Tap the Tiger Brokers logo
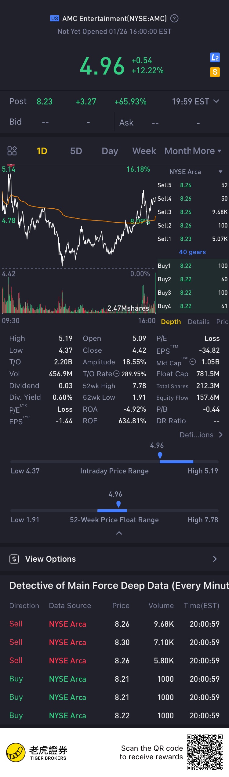This screenshot has height=777, width=229. pos(37,753)
